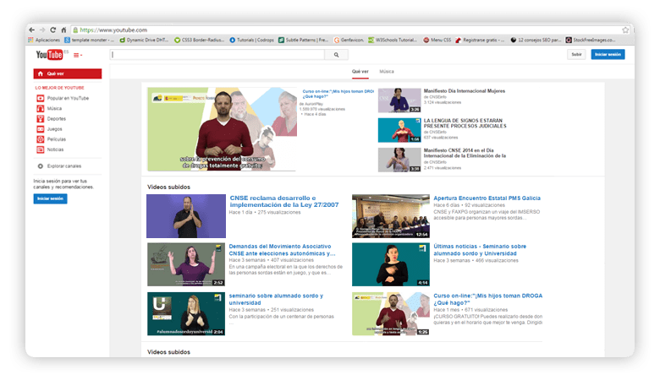Image resolution: width=660 pixels, height=380 pixels.
Task: Open Explorar canales
Action: point(64,166)
